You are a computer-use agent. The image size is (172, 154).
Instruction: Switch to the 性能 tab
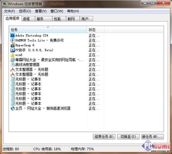coord(59,19)
